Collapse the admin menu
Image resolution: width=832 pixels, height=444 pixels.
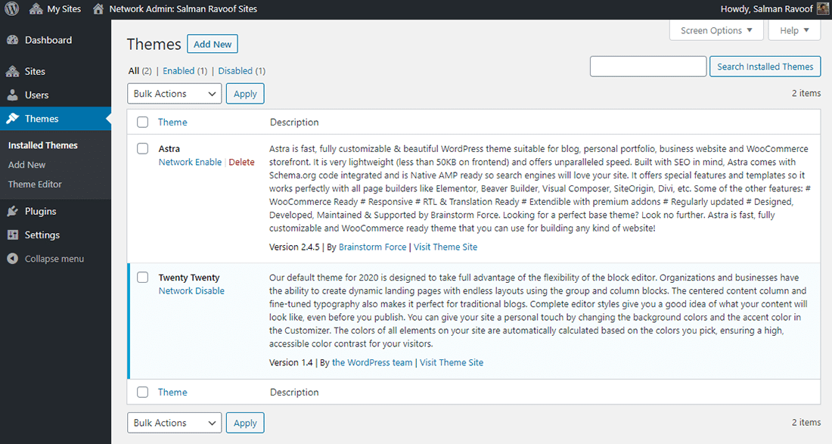click(x=14, y=258)
